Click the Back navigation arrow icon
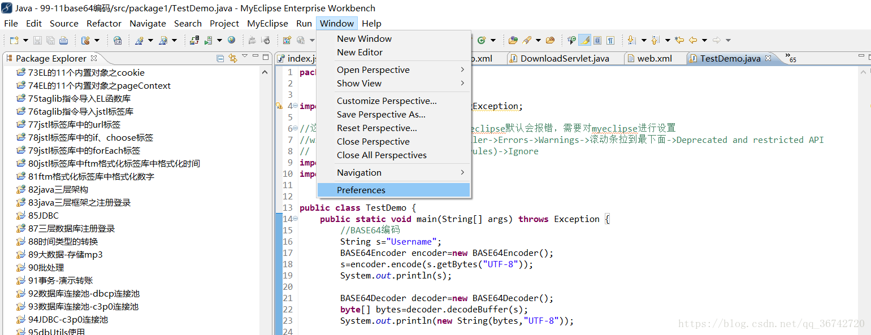This screenshot has width=871, height=335. [693, 40]
